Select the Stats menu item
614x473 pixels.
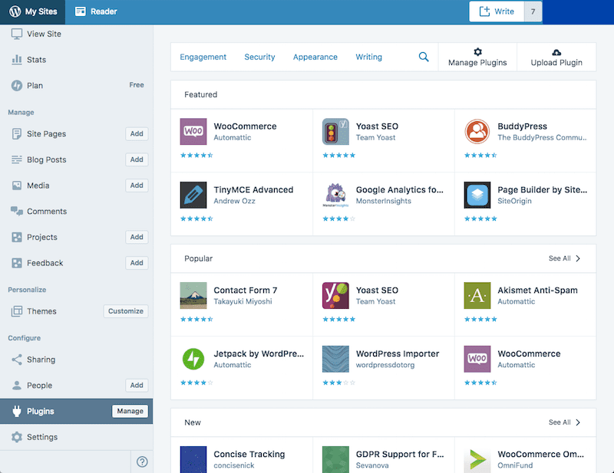76,60
